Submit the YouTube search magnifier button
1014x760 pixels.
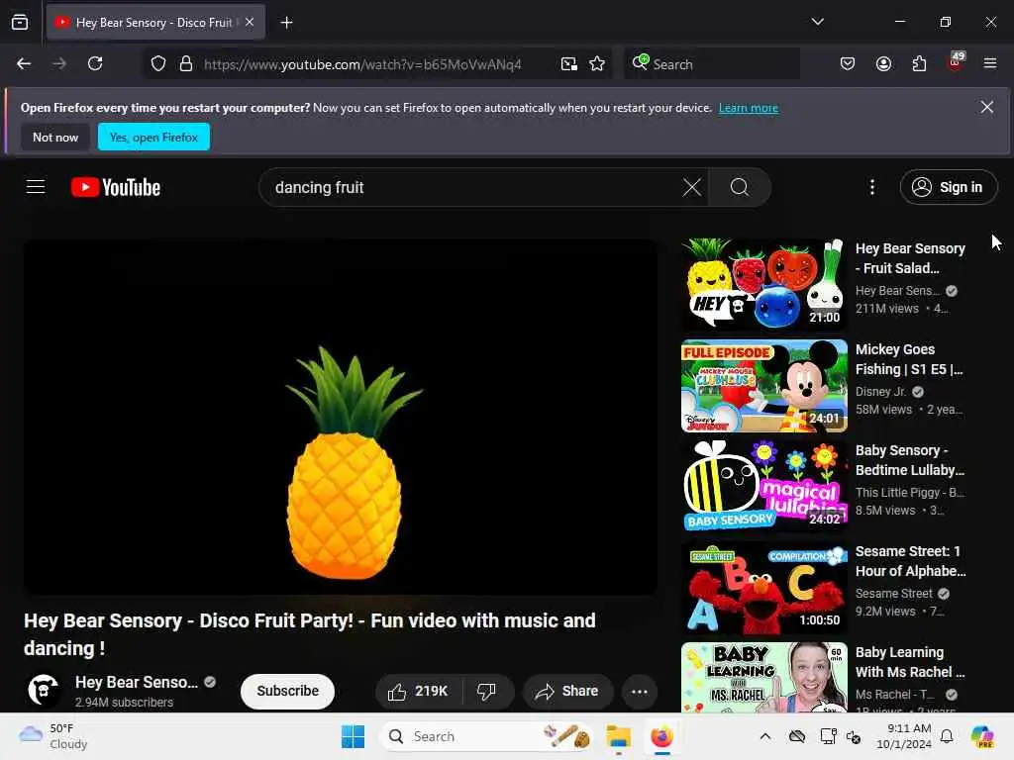pos(740,187)
